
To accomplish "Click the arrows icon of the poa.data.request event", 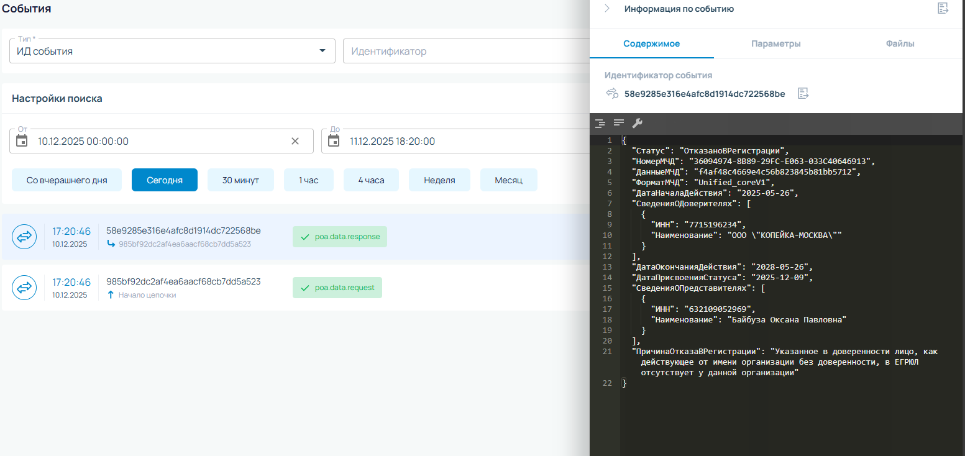I will 25,288.
